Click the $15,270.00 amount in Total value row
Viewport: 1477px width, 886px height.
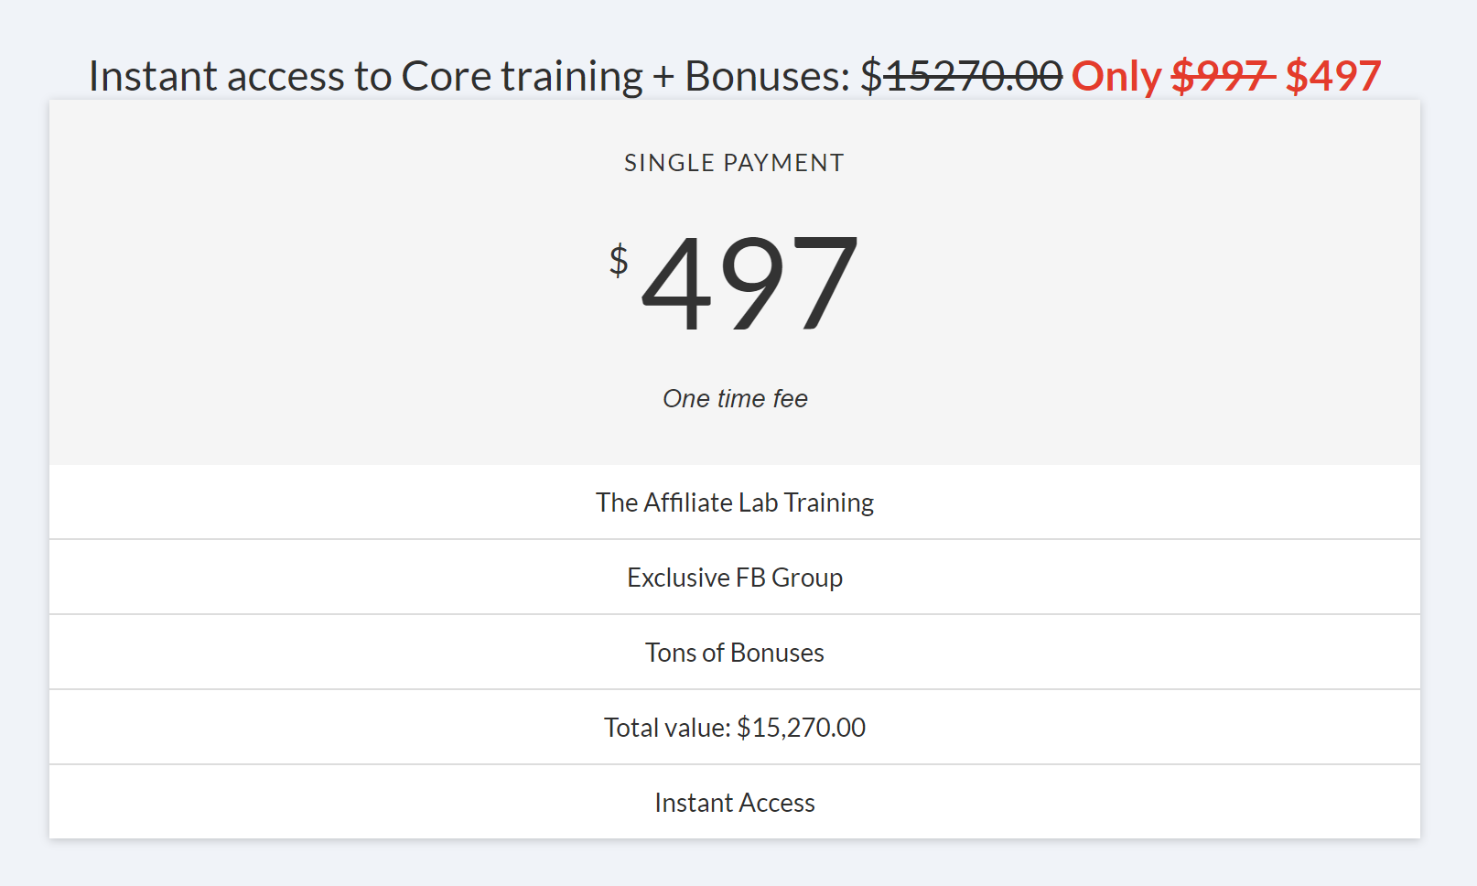point(801,728)
